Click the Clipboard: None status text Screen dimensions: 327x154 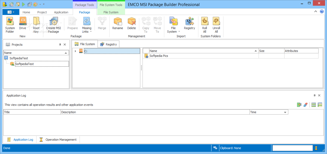(230, 148)
